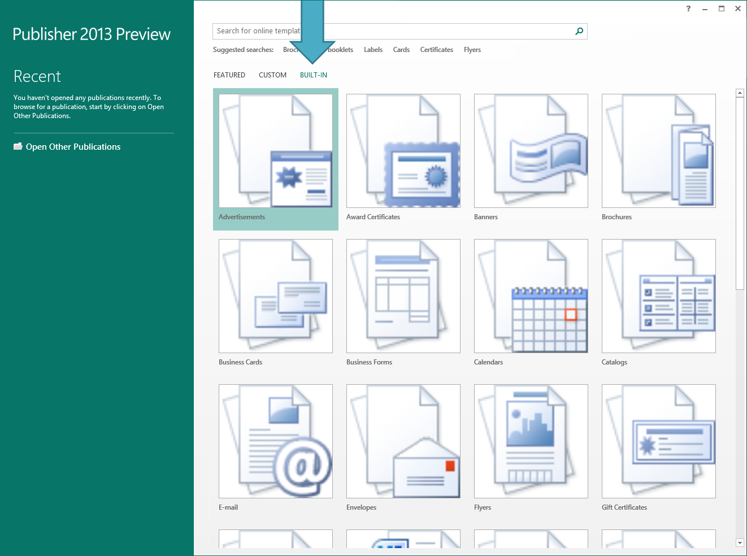Open the Help question mark icon
Viewport: 747px width, 556px height.
[x=688, y=8]
